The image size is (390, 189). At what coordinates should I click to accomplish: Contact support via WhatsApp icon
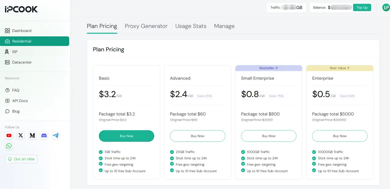point(9,146)
